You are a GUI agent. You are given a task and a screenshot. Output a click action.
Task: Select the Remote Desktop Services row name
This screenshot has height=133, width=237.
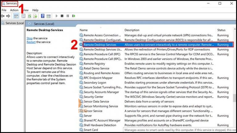click(100, 45)
